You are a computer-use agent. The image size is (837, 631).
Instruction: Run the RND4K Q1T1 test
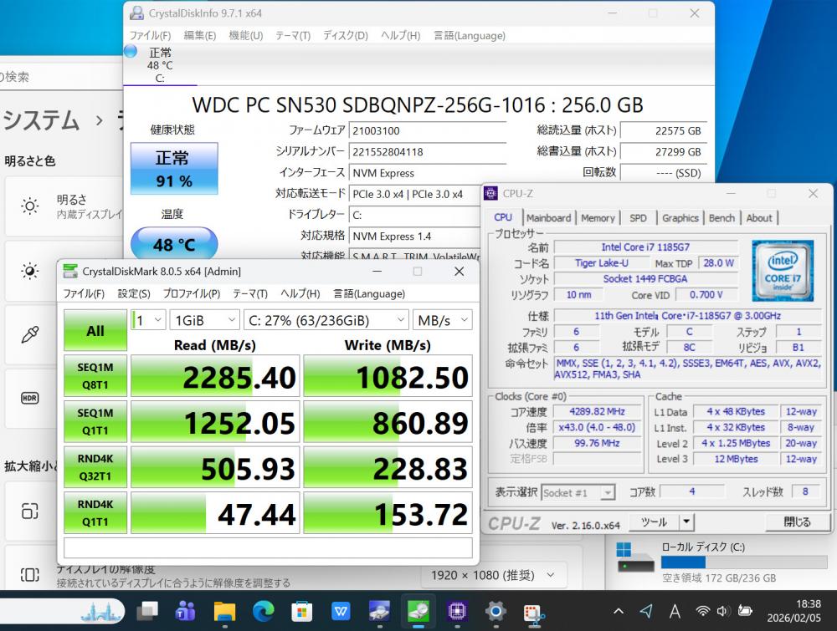95,512
